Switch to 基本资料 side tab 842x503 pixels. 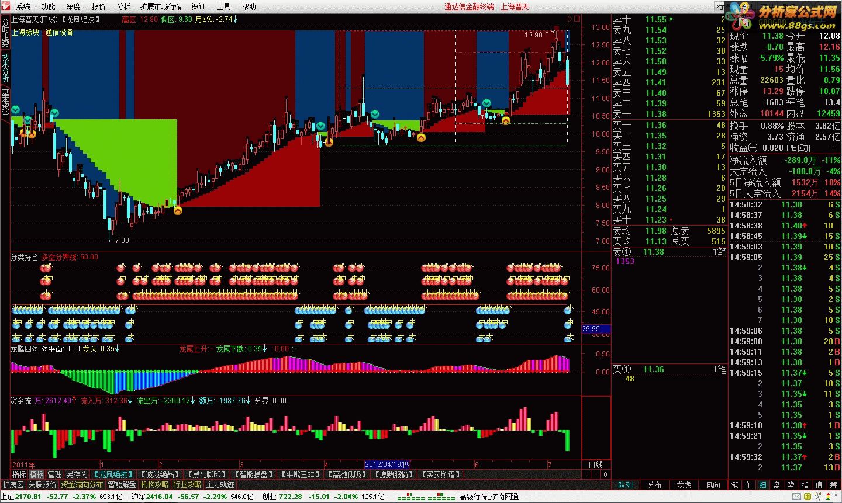[x=5, y=103]
